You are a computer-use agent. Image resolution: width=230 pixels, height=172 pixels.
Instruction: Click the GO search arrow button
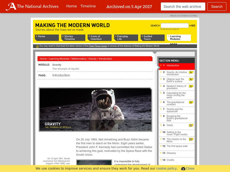point(192,26)
